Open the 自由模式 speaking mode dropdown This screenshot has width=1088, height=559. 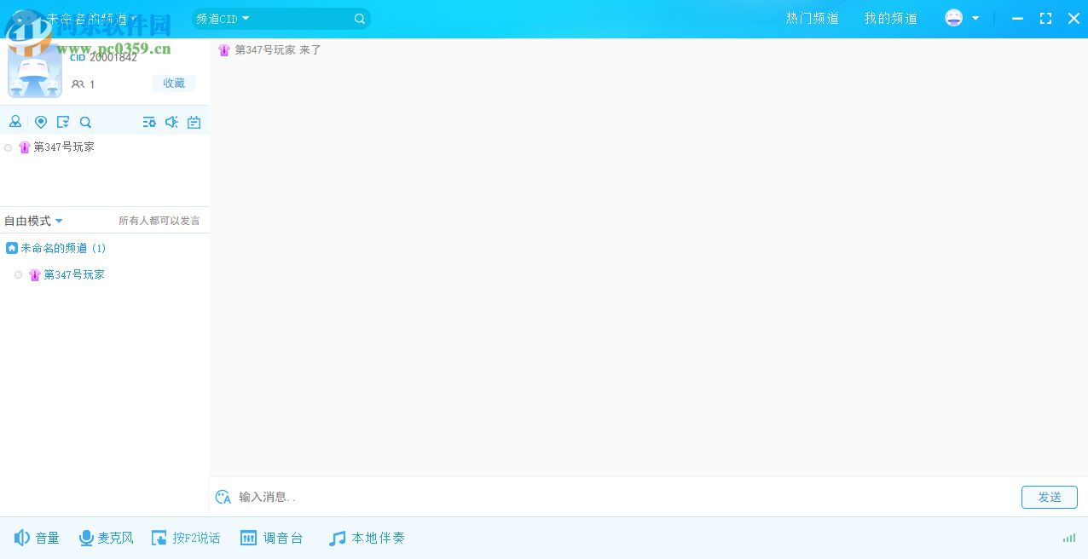pos(32,220)
